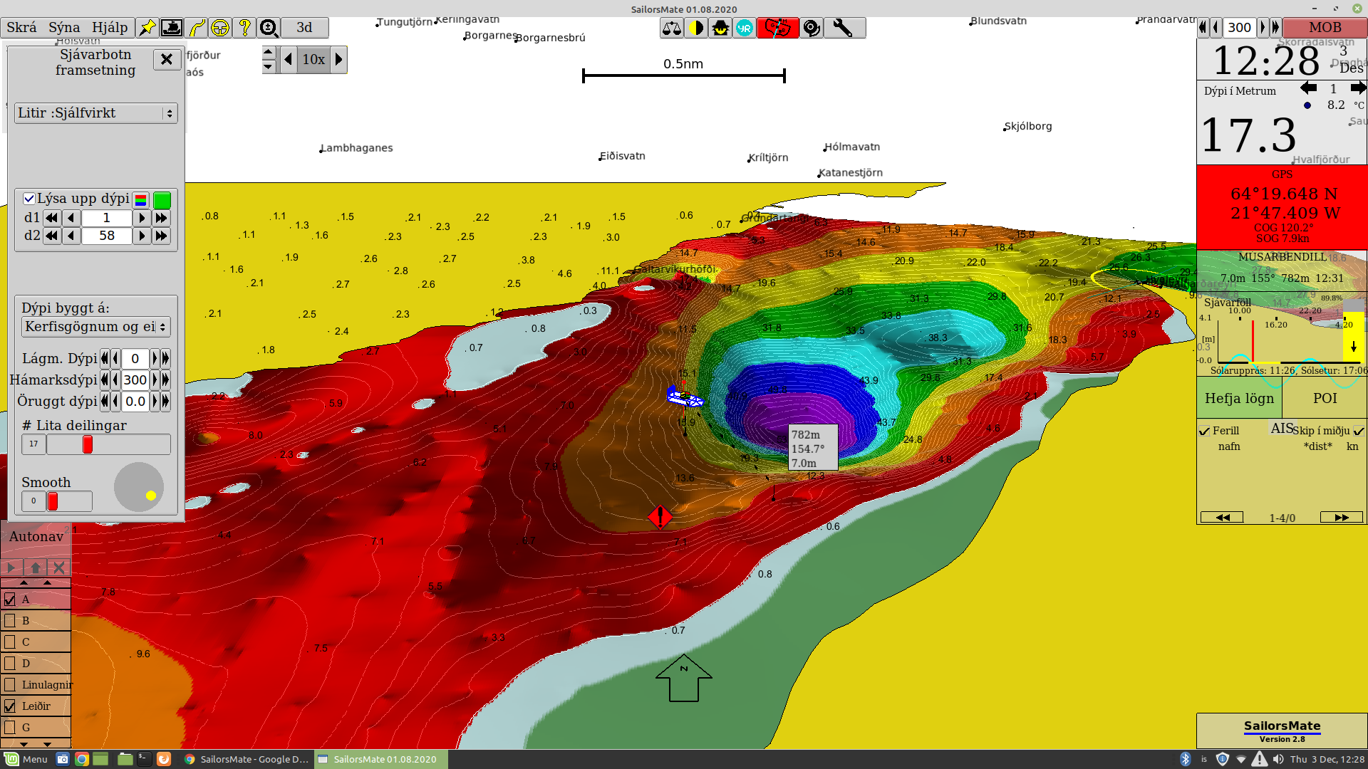This screenshot has height=769, width=1368.
Task: Enable Linulagnir layer checkbox
Action: click(10, 685)
